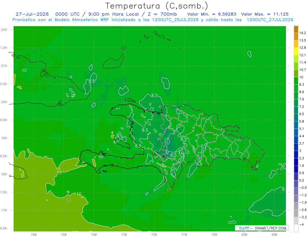Click the '19N' latitude label
The image size is (308, 238).
[x=4, y=138]
